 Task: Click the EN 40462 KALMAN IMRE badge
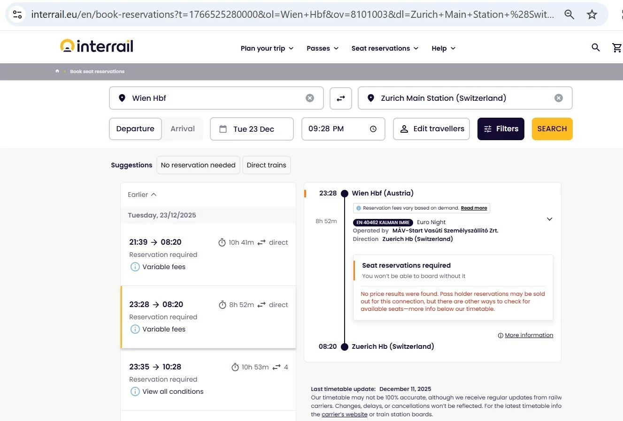coord(383,223)
